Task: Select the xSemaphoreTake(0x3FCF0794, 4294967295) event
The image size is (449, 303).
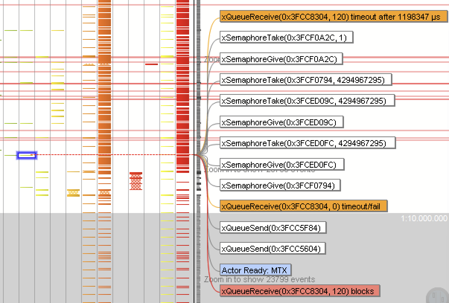Action: (305, 80)
